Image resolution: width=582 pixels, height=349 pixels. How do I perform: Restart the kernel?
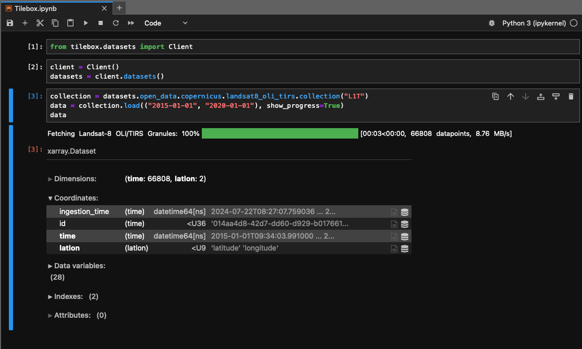[116, 23]
